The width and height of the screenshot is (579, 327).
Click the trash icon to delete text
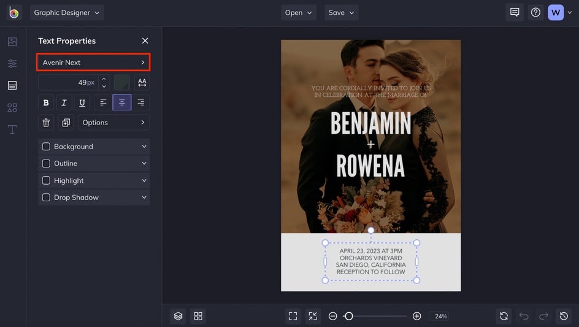pos(46,123)
